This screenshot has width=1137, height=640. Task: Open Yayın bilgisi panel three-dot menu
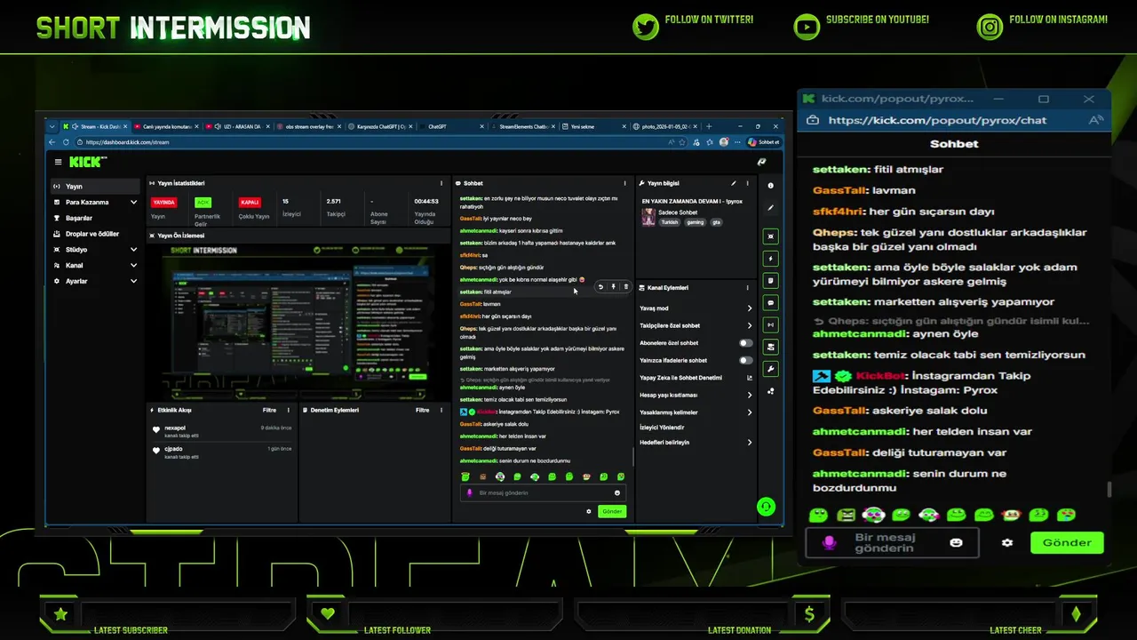747,183
